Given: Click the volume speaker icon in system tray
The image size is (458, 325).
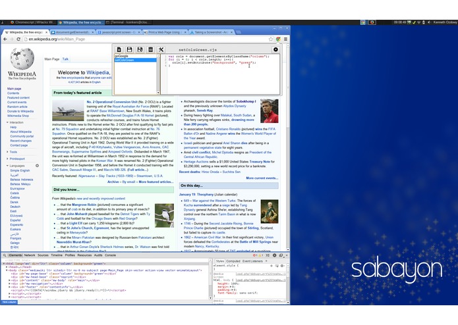Looking at the screenshot, I should (x=429, y=22).
